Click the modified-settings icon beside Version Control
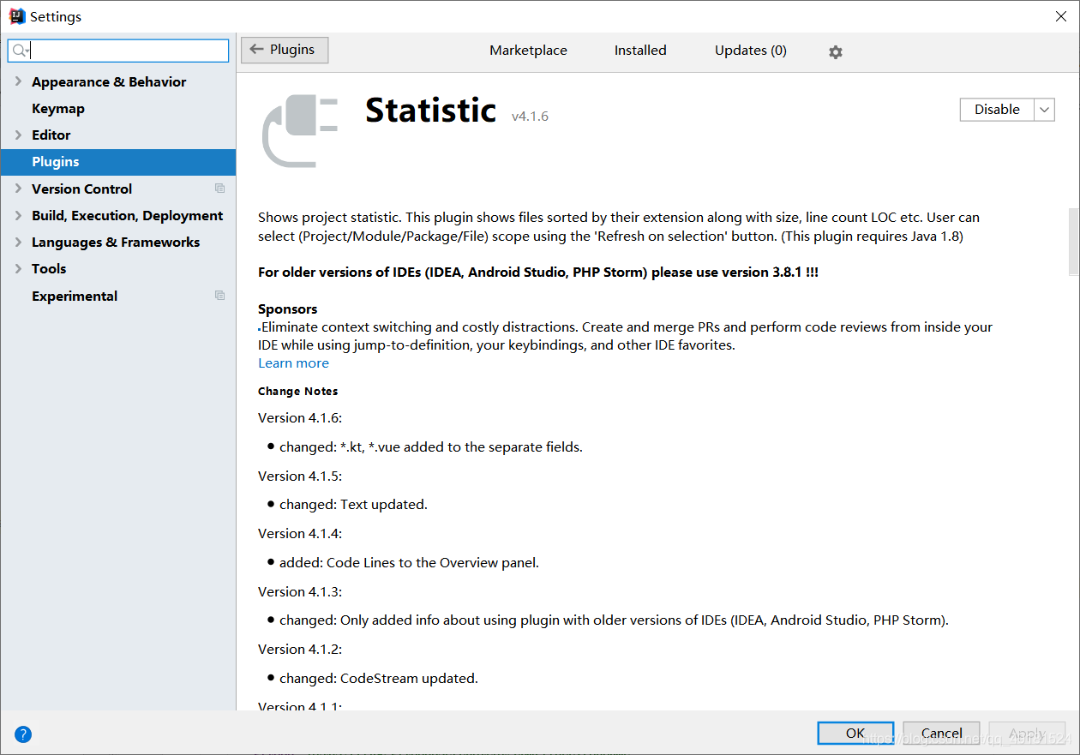The image size is (1080, 755). [x=219, y=188]
